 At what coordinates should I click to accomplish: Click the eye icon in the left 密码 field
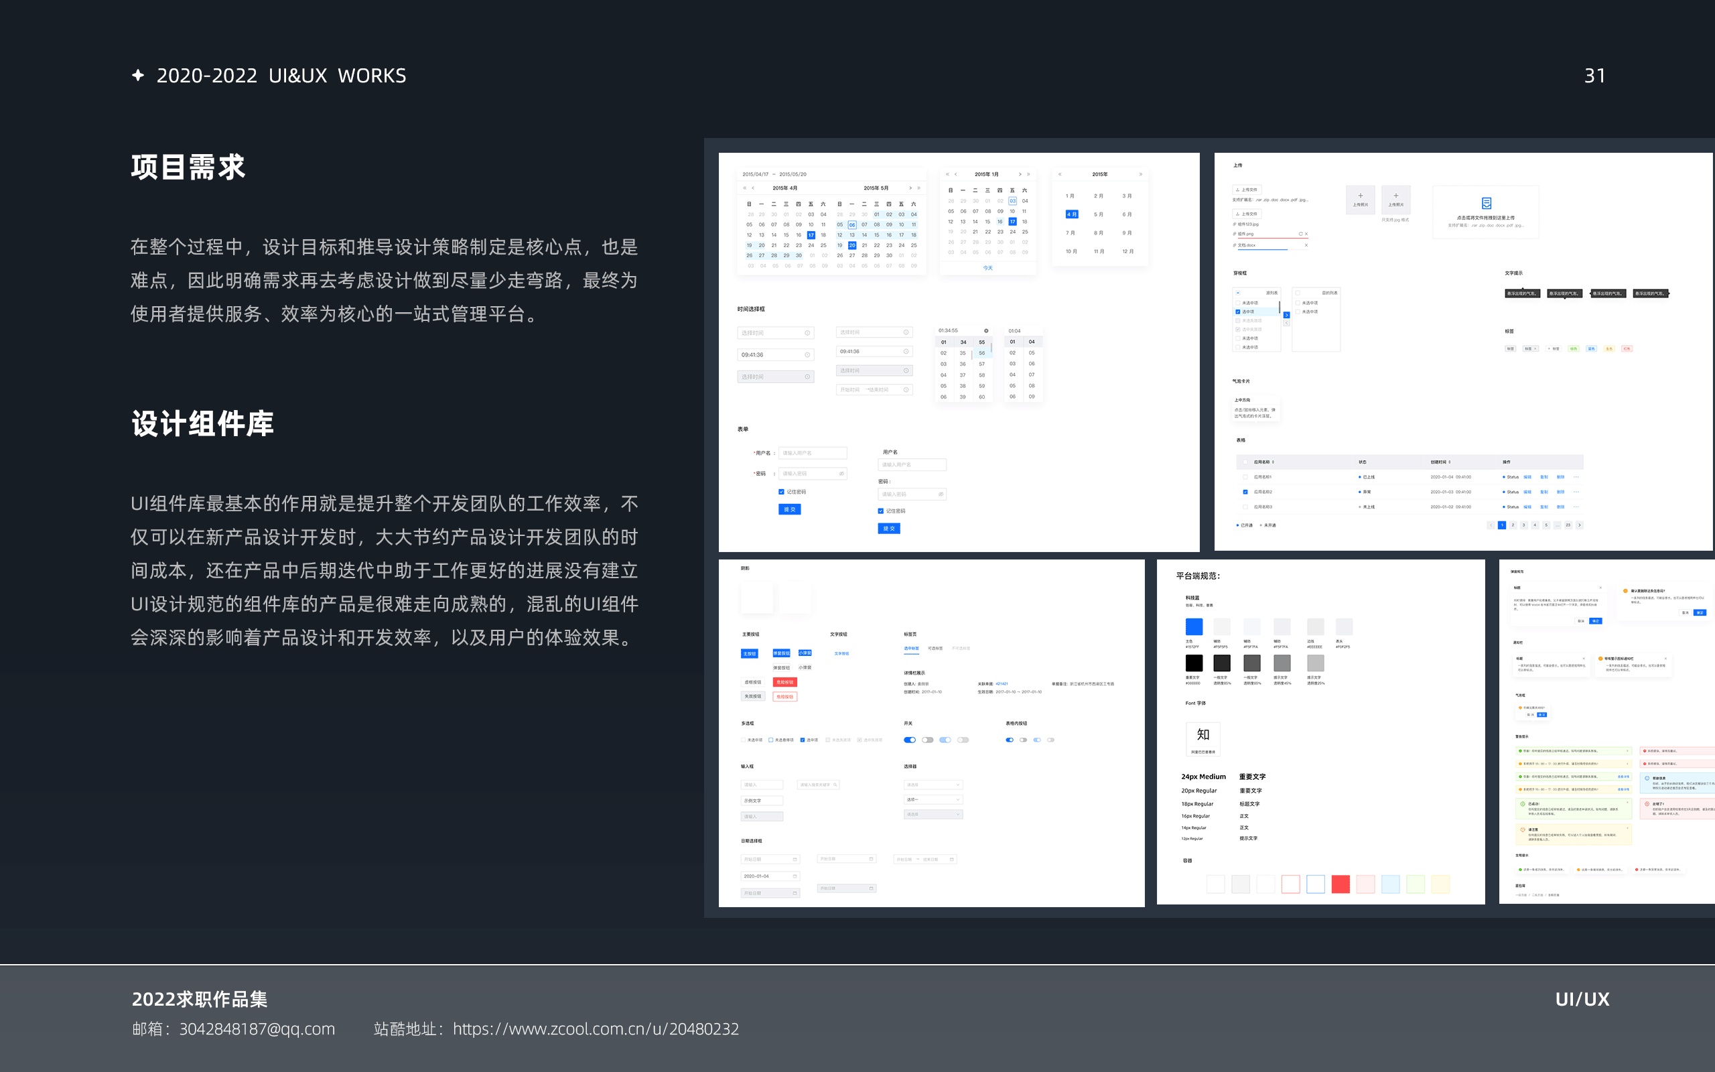point(841,474)
